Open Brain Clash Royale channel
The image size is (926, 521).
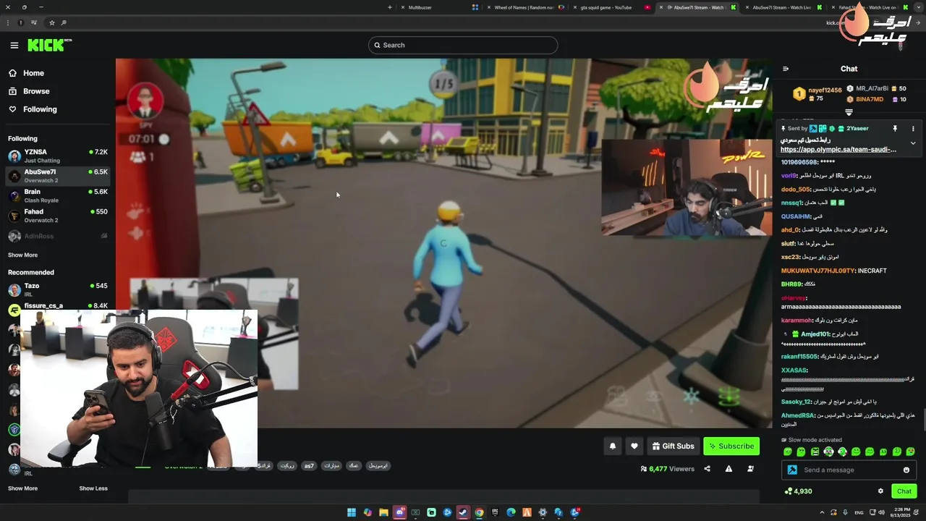tap(58, 195)
